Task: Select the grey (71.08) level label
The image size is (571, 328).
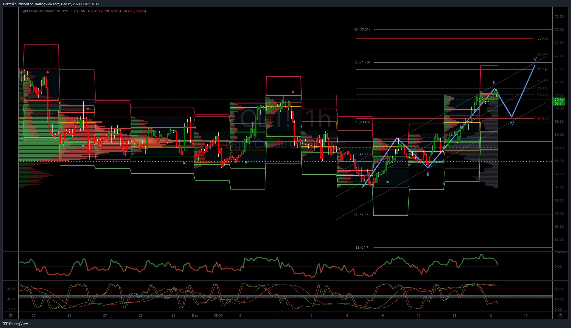Action: click(542, 80)
